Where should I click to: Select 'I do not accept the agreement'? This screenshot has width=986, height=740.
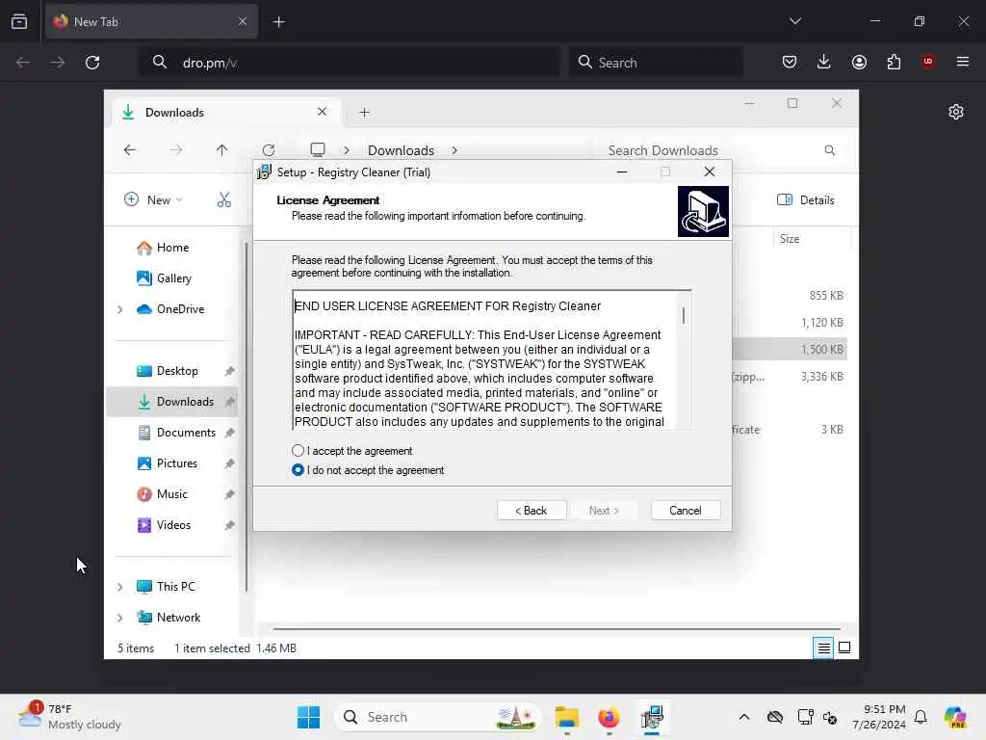tap(298, 470)
